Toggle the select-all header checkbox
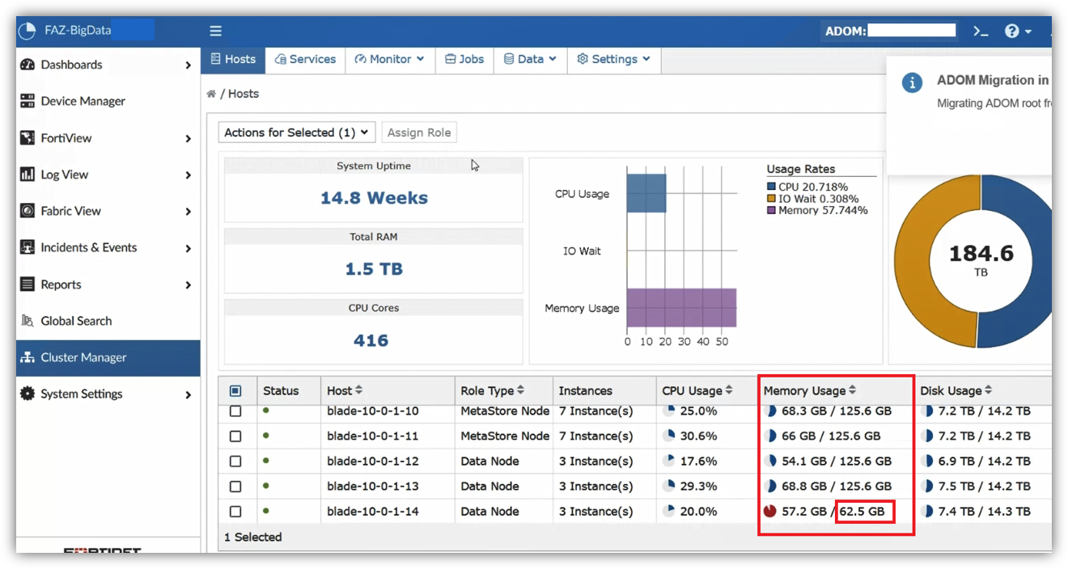 (235, 391)
